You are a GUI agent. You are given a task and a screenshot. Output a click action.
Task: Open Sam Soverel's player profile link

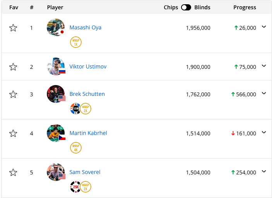pyautogui.click(x=85, y=172)
